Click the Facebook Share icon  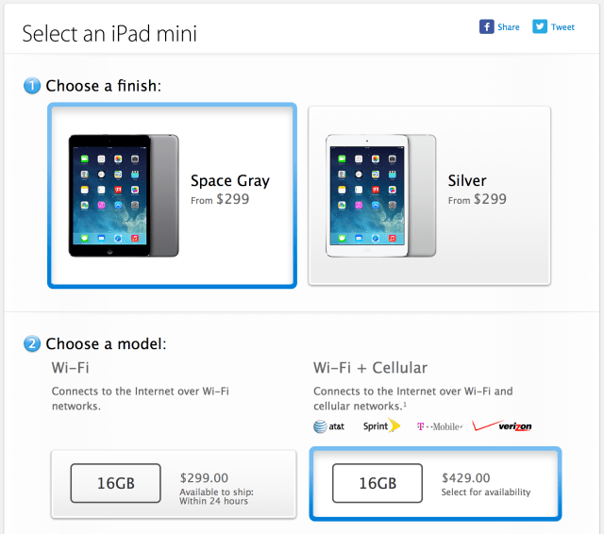(x=486, y=26)
